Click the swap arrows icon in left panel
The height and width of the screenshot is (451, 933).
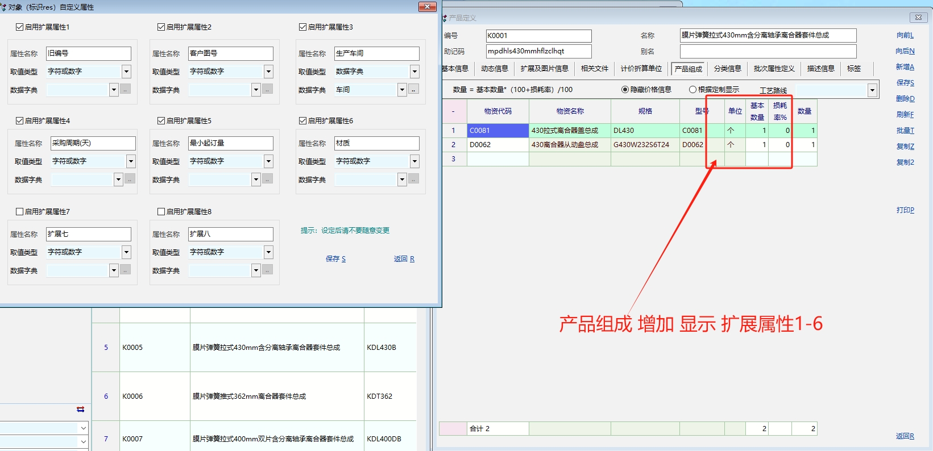click(x=81, y=409)
